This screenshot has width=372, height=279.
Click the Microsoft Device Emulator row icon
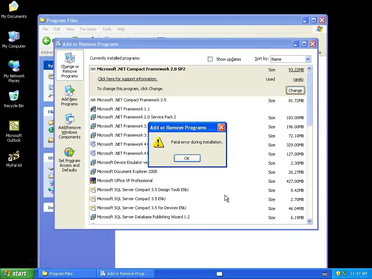coord(93,162)
